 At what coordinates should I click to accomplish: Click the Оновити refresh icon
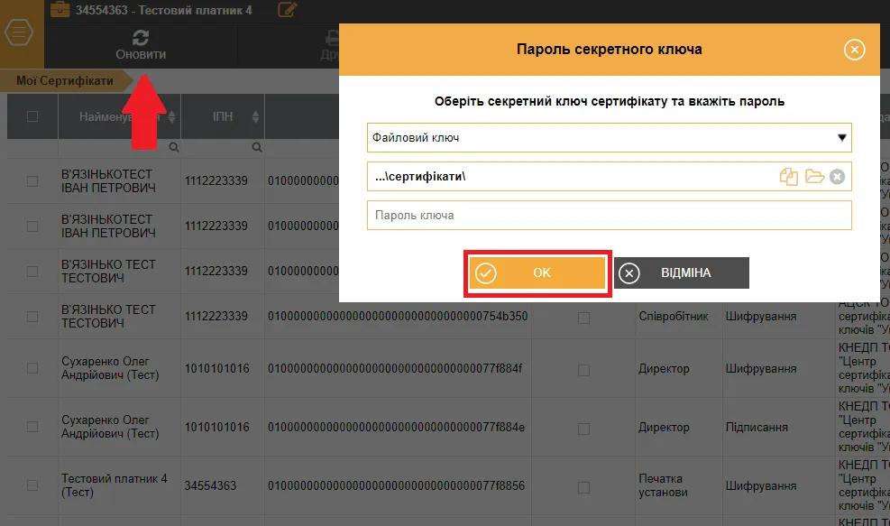click(141, 38)
